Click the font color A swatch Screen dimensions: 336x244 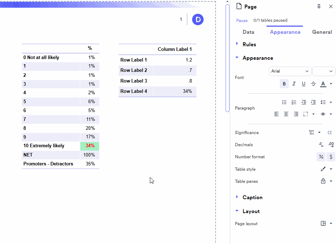click(323, 84)
